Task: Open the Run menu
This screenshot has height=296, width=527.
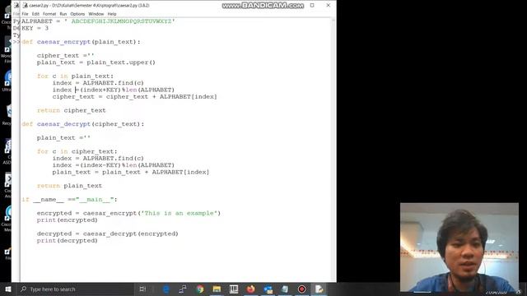Action: pos(63,14)
